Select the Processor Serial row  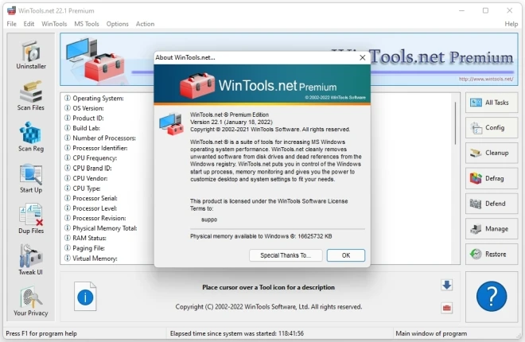click(91, 198)
